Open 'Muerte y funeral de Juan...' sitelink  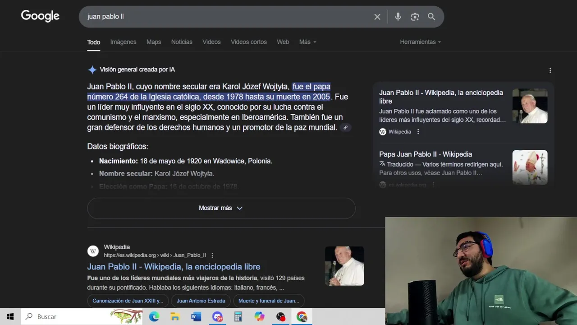tap(269, 301)
